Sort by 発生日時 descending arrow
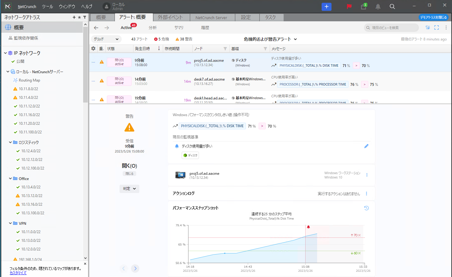 point(159,48)
